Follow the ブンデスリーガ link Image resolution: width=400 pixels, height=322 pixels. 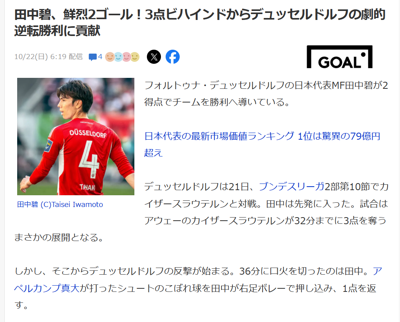click(291, 187)
